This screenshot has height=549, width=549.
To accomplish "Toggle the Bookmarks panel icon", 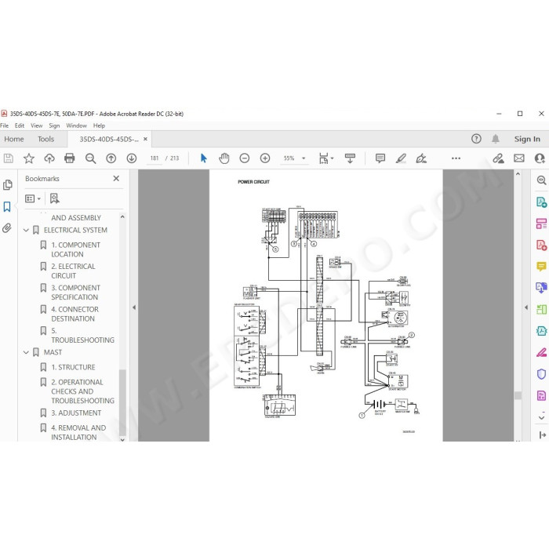I will (7, 206).
